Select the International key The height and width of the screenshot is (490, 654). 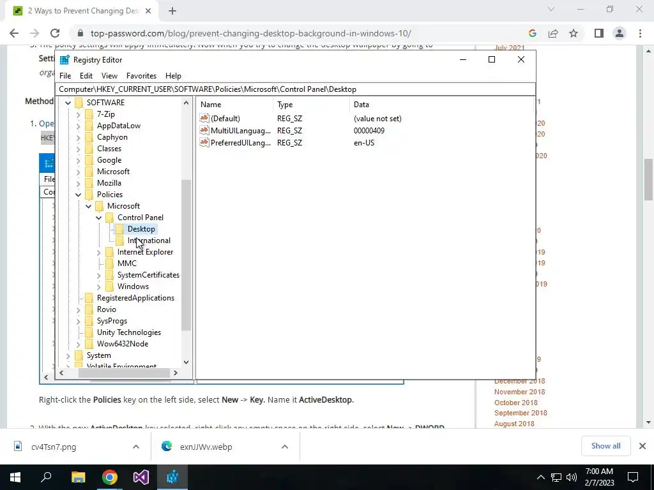pos(149,241)
